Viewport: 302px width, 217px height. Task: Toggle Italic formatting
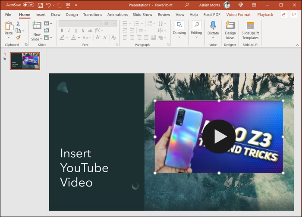pos(69,31)
